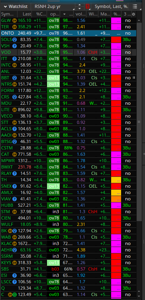145x300 pixels.
Task: Click the watchlist vertical scrollbar thumb
Action: click(x=139, y=122)
